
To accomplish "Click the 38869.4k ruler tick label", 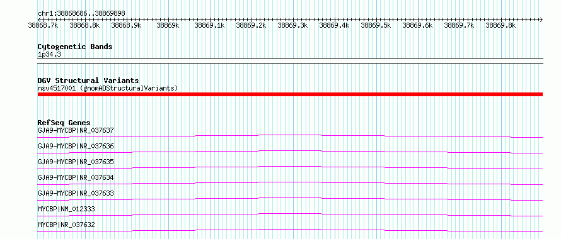I will tap(334, 25).
